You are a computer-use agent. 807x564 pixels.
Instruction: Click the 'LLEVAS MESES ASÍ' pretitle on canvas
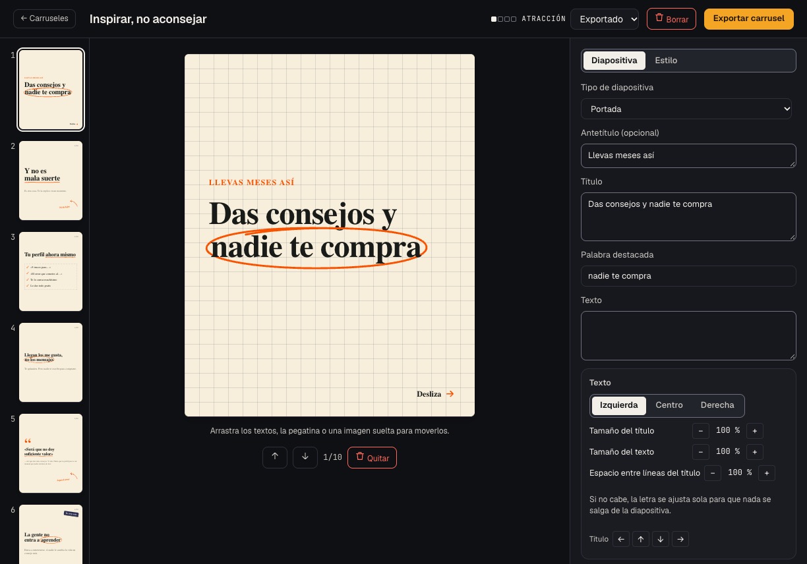[x=251, y=183]
